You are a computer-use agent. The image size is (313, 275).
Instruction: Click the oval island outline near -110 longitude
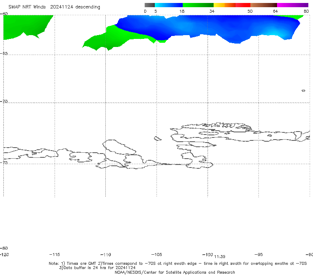(x=119, y=147)
